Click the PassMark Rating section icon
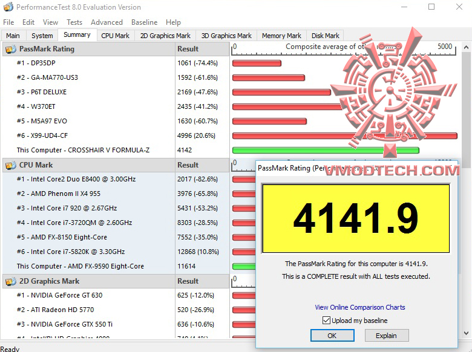 11,49
